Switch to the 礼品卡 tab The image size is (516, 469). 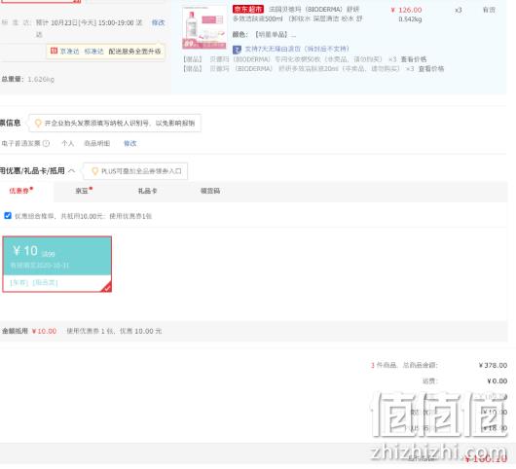coord(147,191)
